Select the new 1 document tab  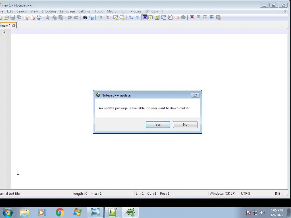tap(6, 26)
